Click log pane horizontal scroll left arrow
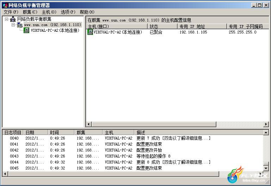Screen dimensions: 271x186 (x=5, y=174)
